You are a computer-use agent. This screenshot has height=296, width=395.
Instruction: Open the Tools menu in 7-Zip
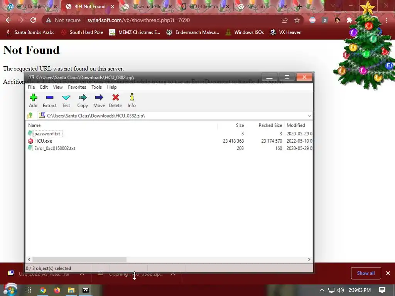point(96,87)
